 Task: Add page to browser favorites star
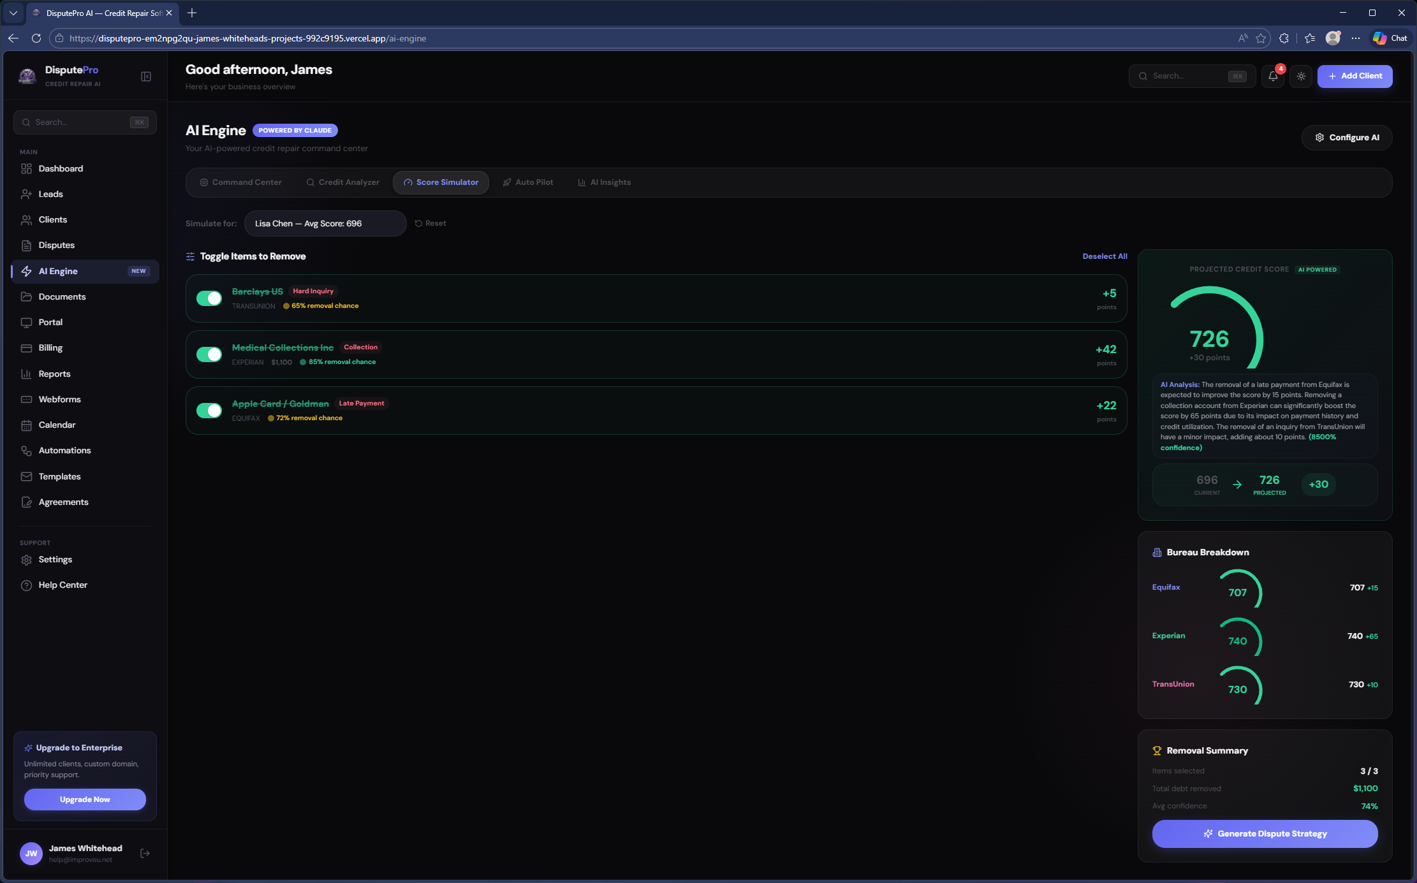click(x=1261, y=38)
